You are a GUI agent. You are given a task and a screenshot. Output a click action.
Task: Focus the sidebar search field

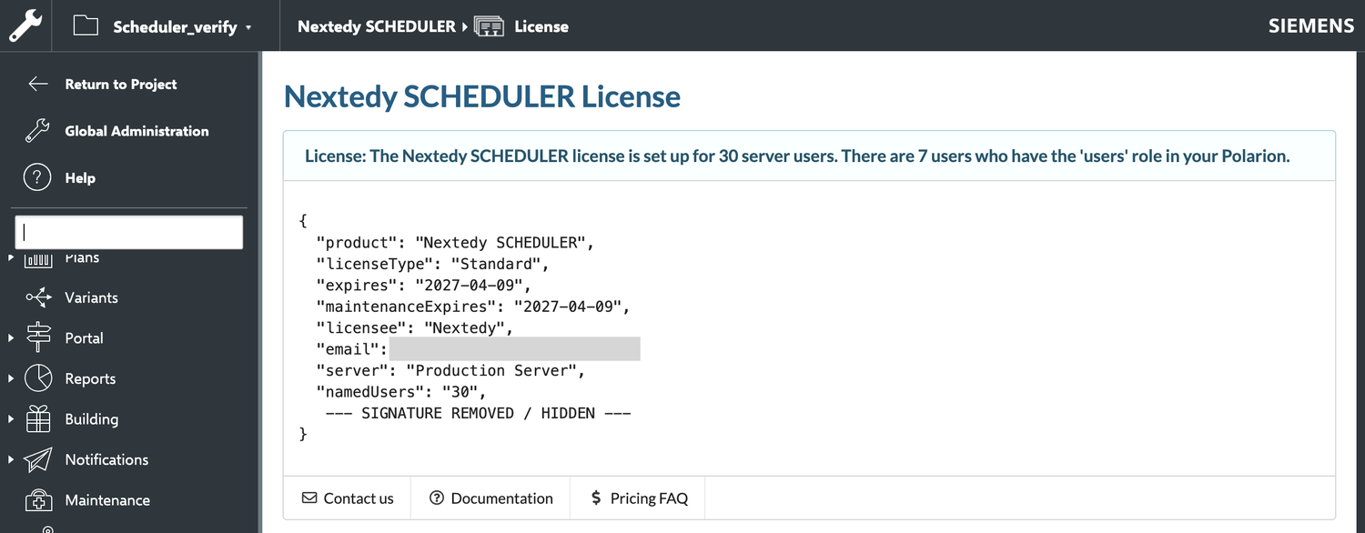[x=129, y=232]
